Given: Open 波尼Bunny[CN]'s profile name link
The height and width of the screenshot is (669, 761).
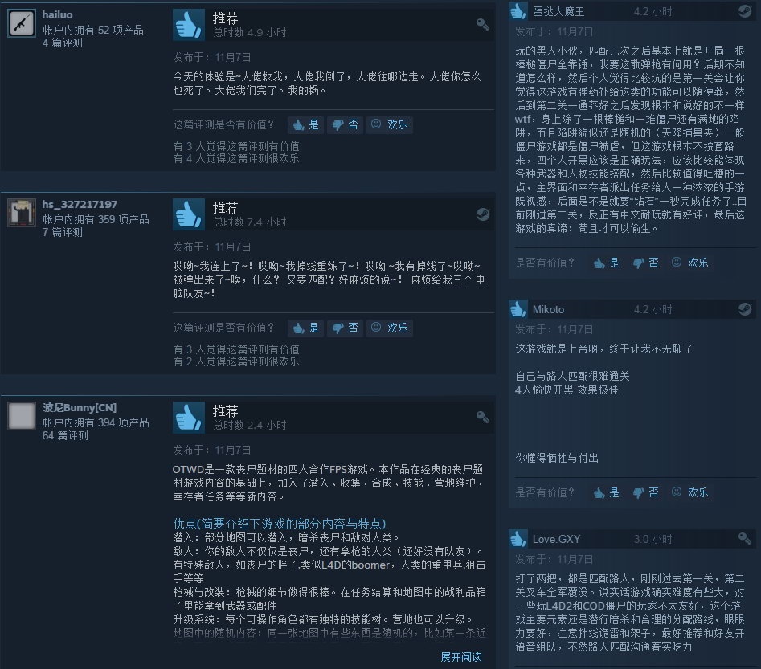Looking at the screenshot, I should click(80, 407).
